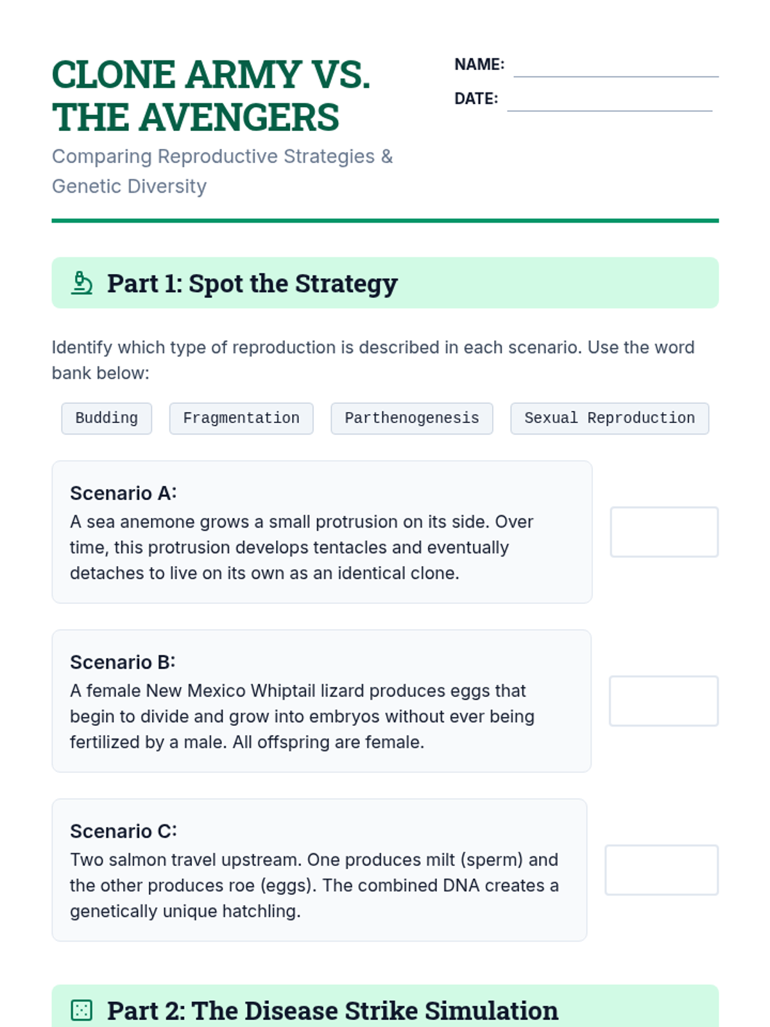The image size is (770, 1027).
Task: Click the NAME: label
Action: click(479, 64)
